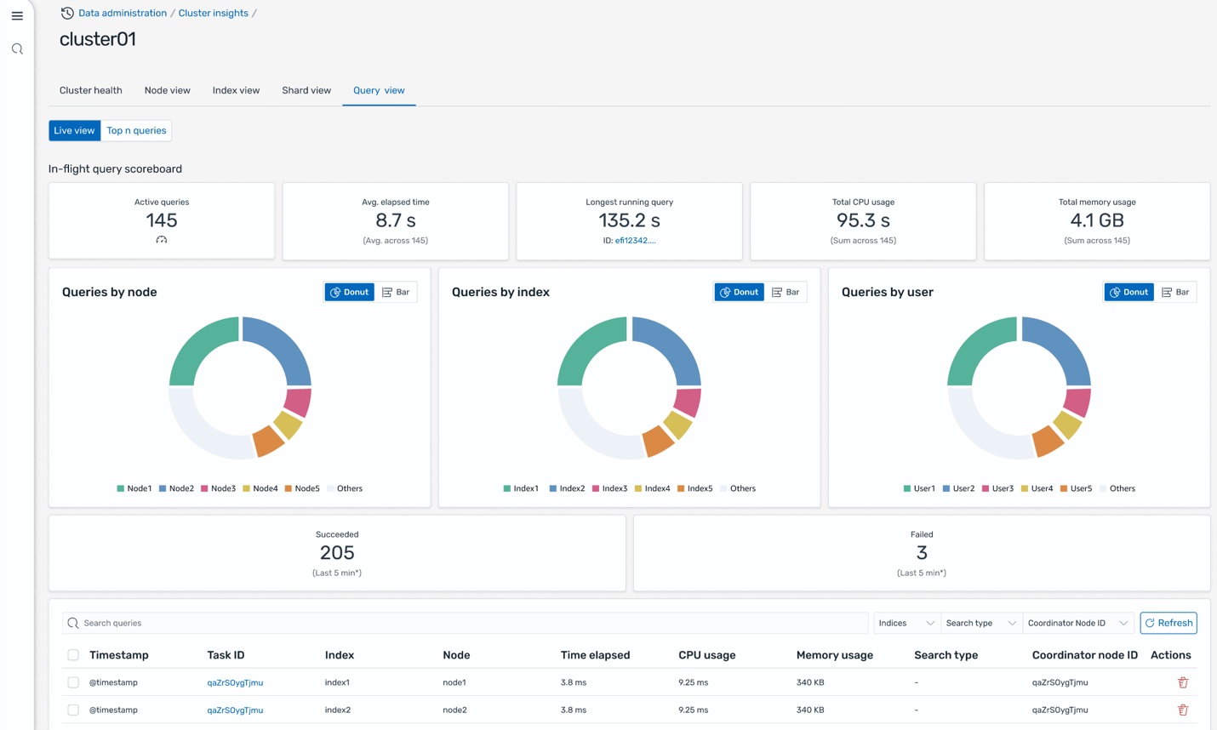Expand the Coordinator Node ID dropdown
Viewport: 1217px width, 730px height.
pos(1077,623)
